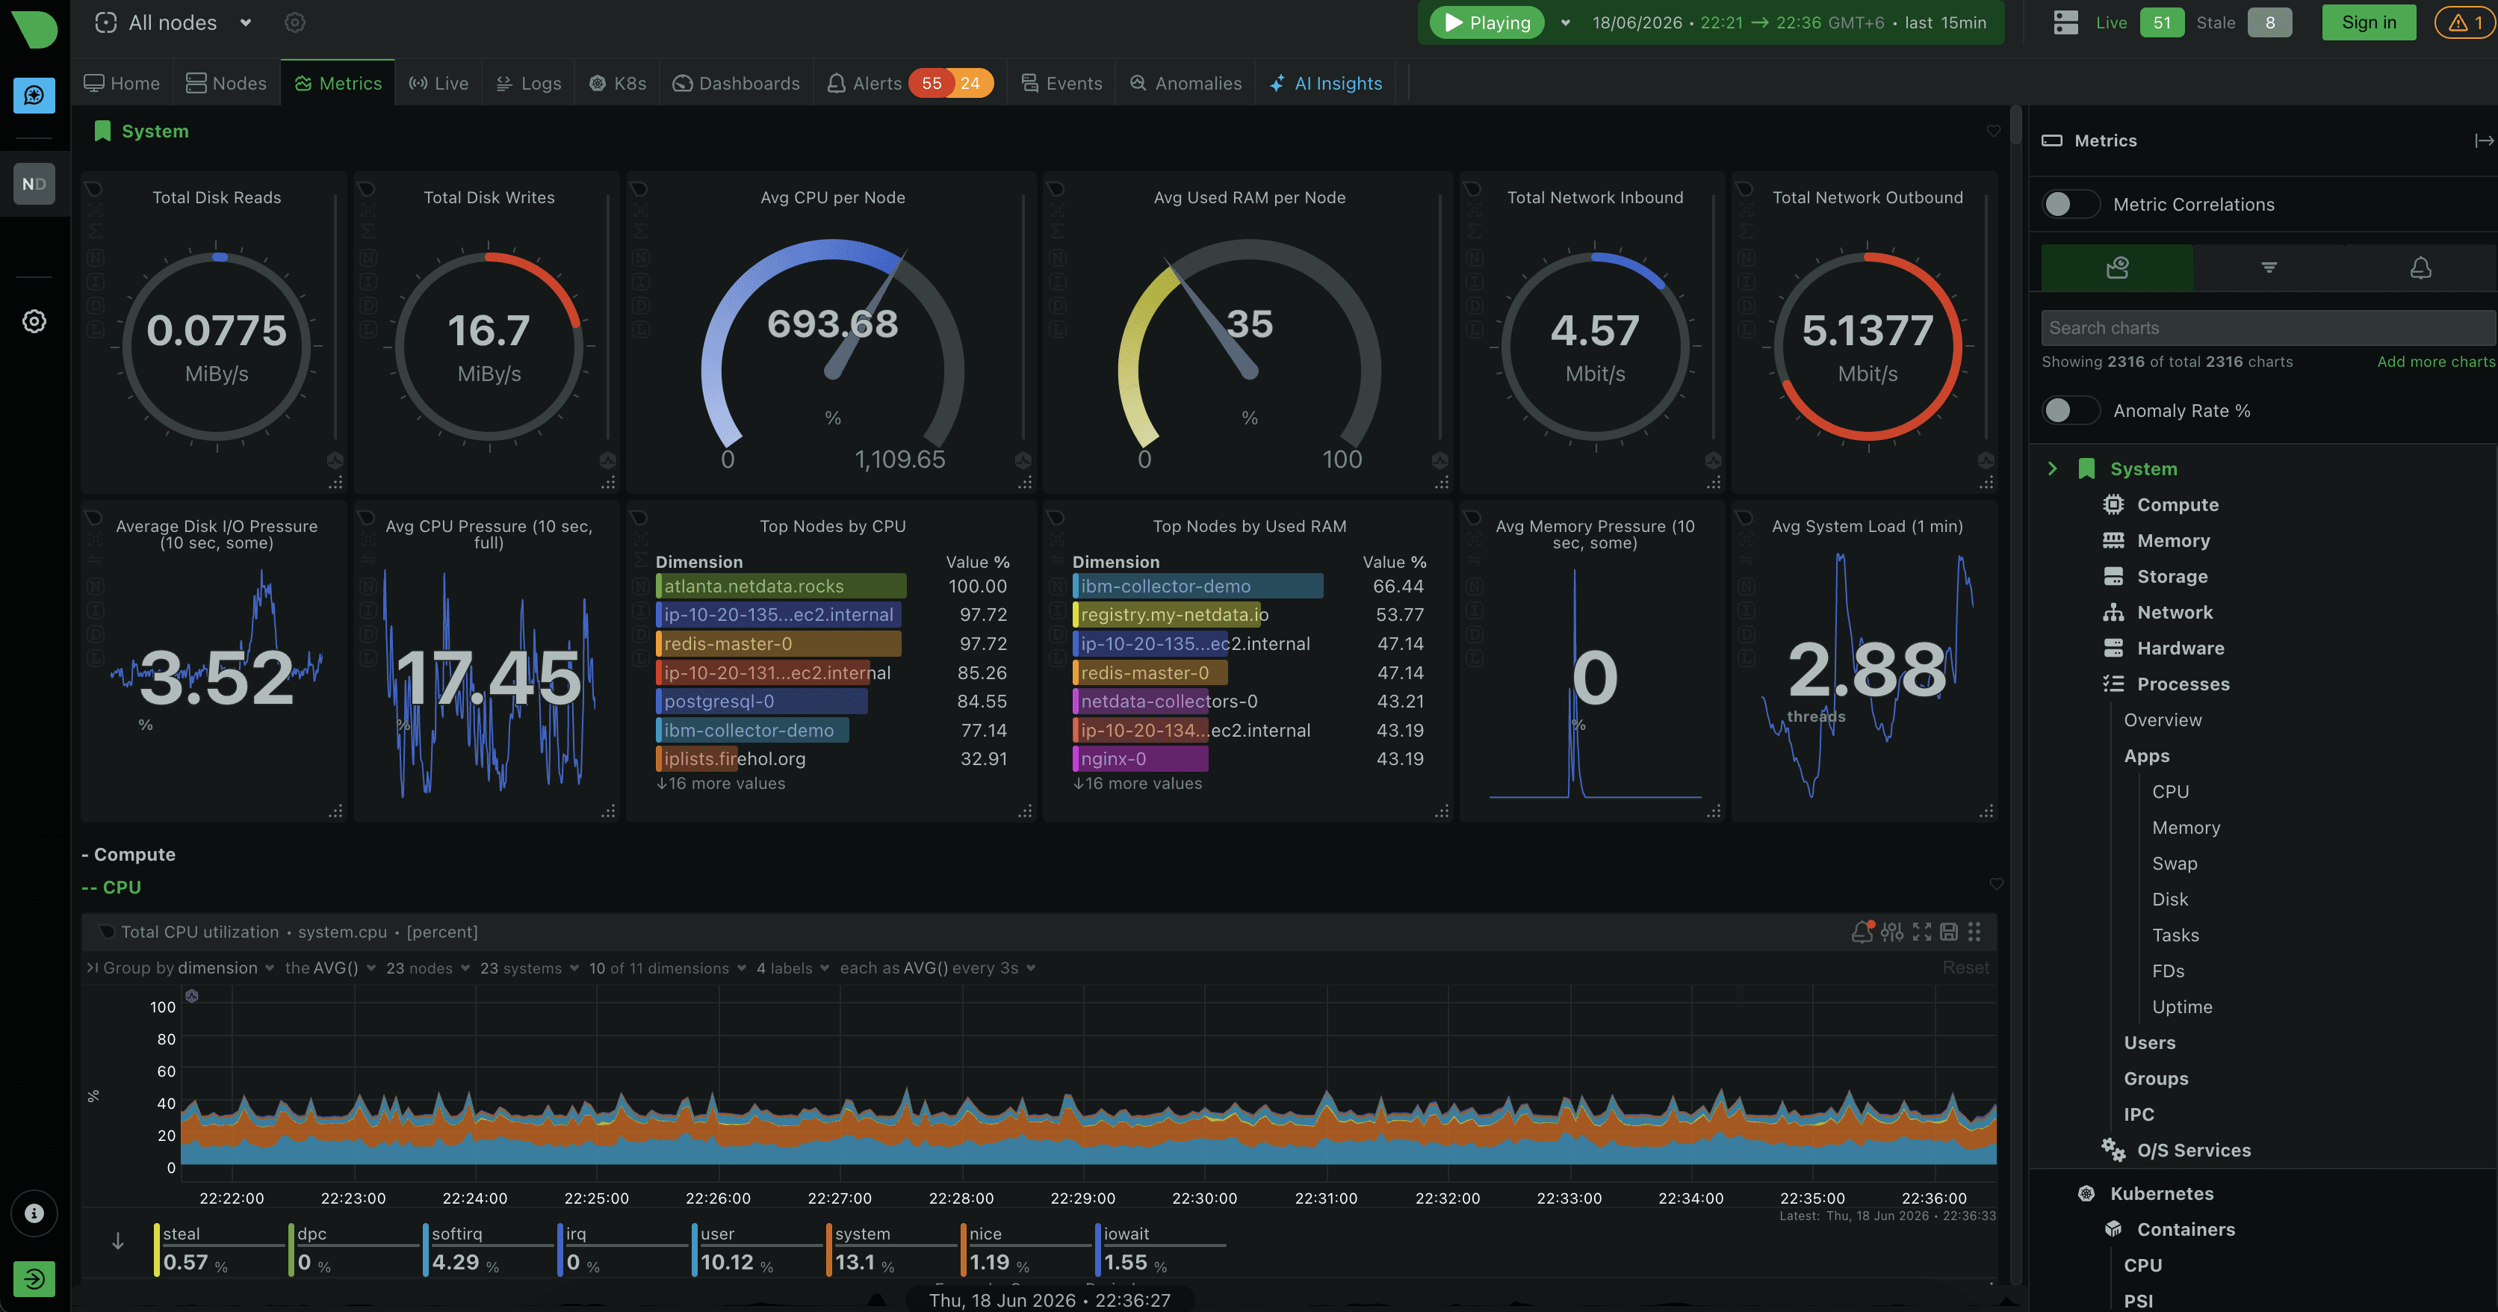Open the 4 labels dropdown
Image resolution: width=2498 pixels, height=1312 pixels.
point(793,968)
